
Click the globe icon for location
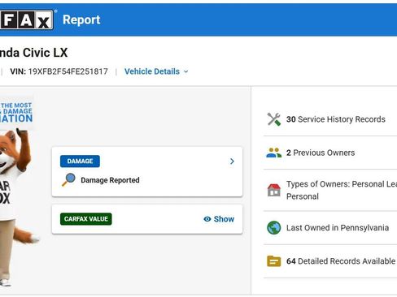(274, 228)
